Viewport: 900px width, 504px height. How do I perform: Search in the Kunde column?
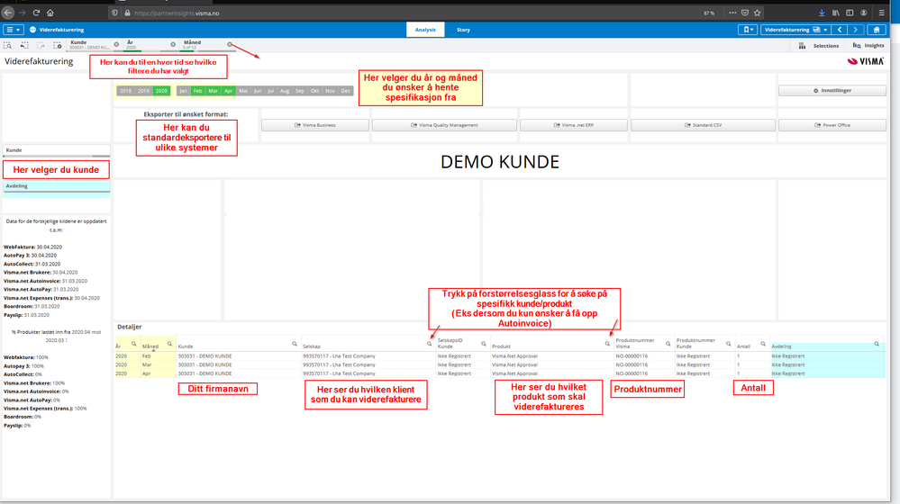coord(295,344)
